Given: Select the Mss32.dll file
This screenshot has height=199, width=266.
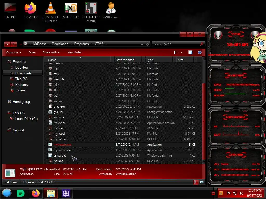Looking at the screenshot, I should (x=59, y=123).
